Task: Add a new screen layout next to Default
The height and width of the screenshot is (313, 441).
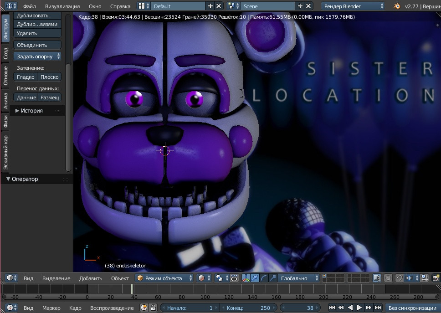Action: [210, 6]
